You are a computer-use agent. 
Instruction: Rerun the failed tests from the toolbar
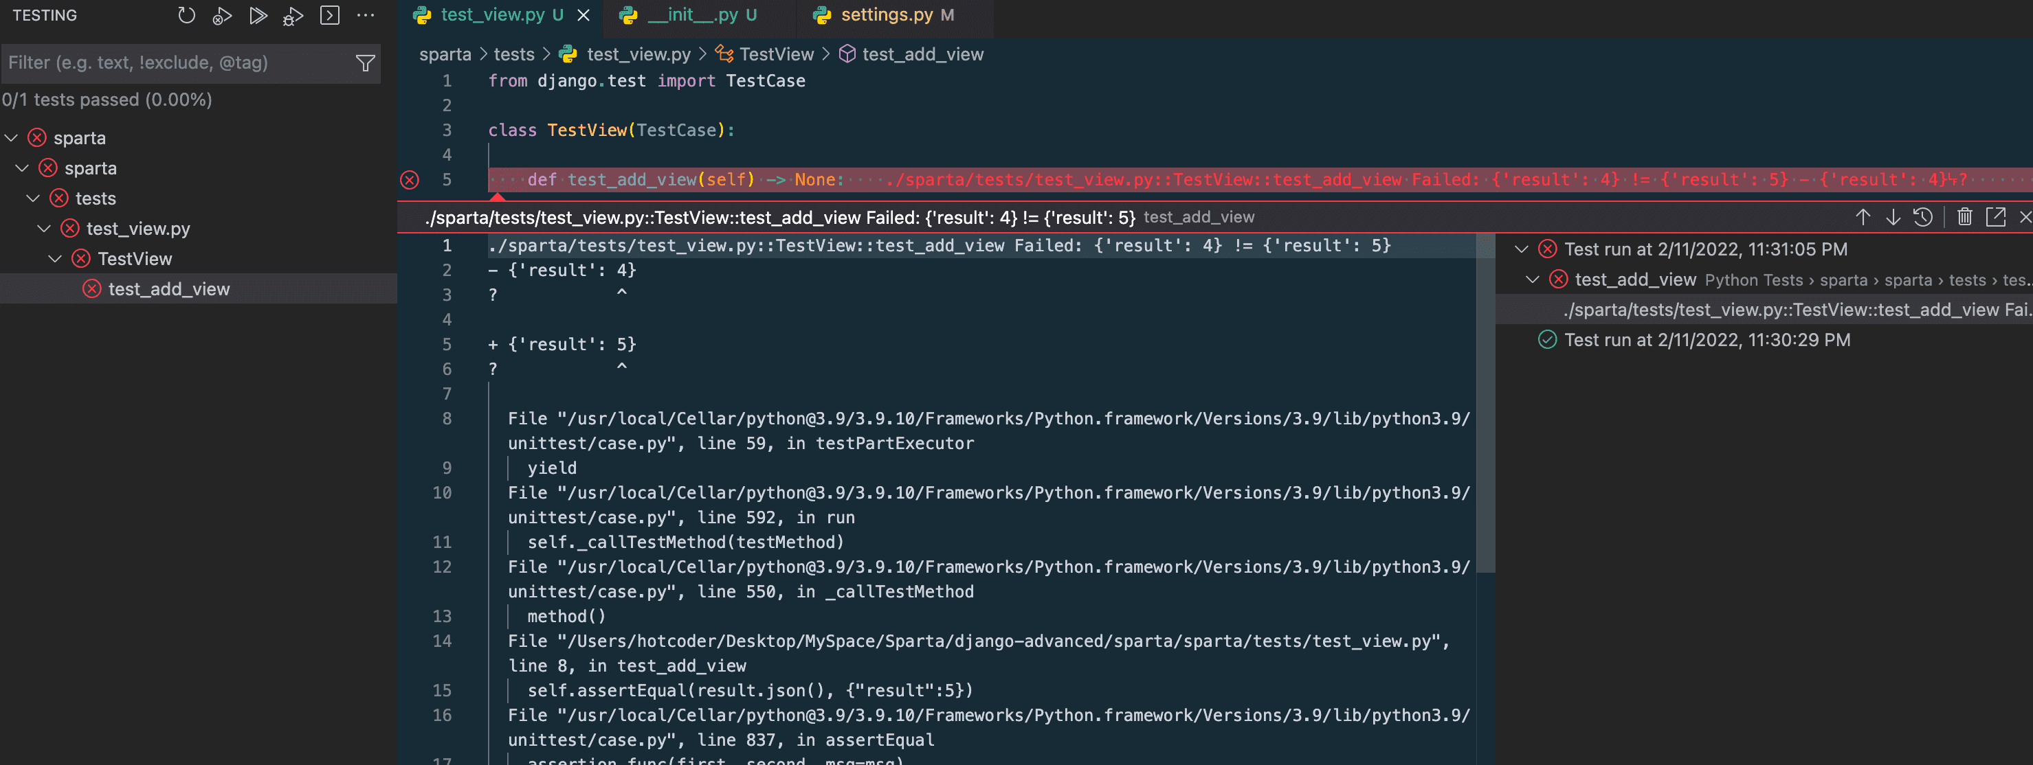click(222, 15)
